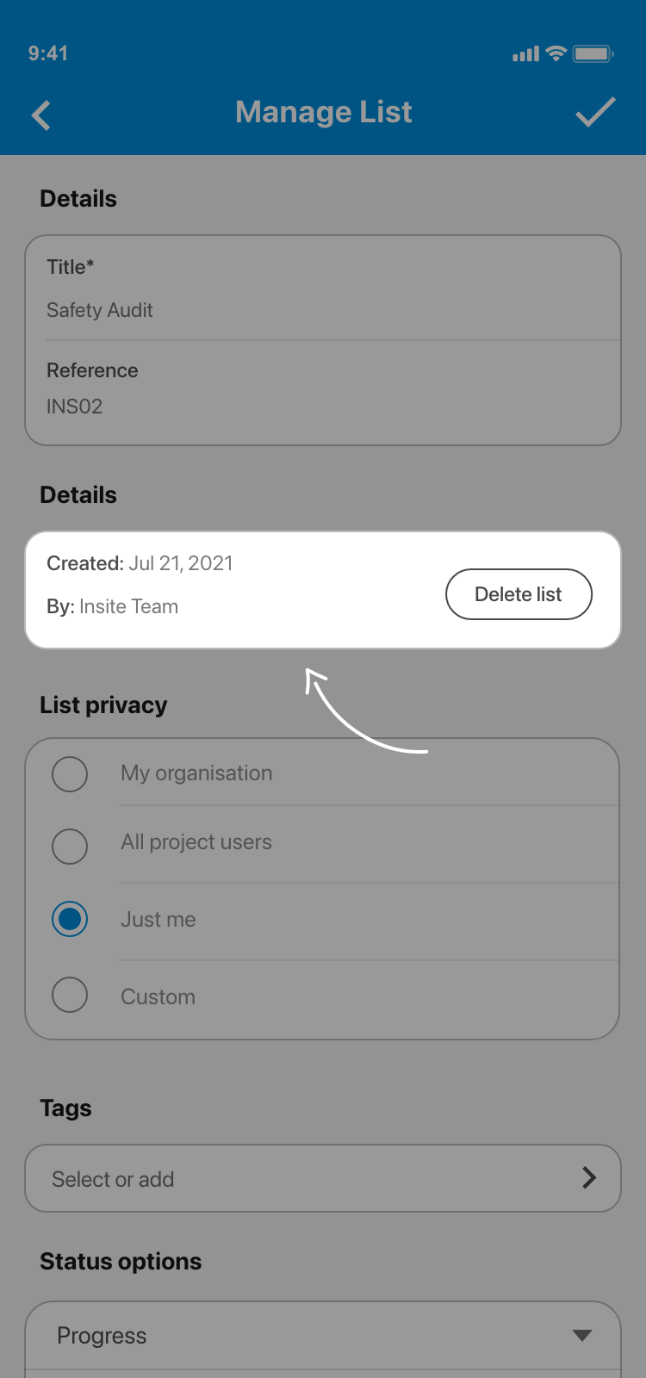Tap the back arrow icon
This screenshot has width=646, height=1378.
pos(41,115)
